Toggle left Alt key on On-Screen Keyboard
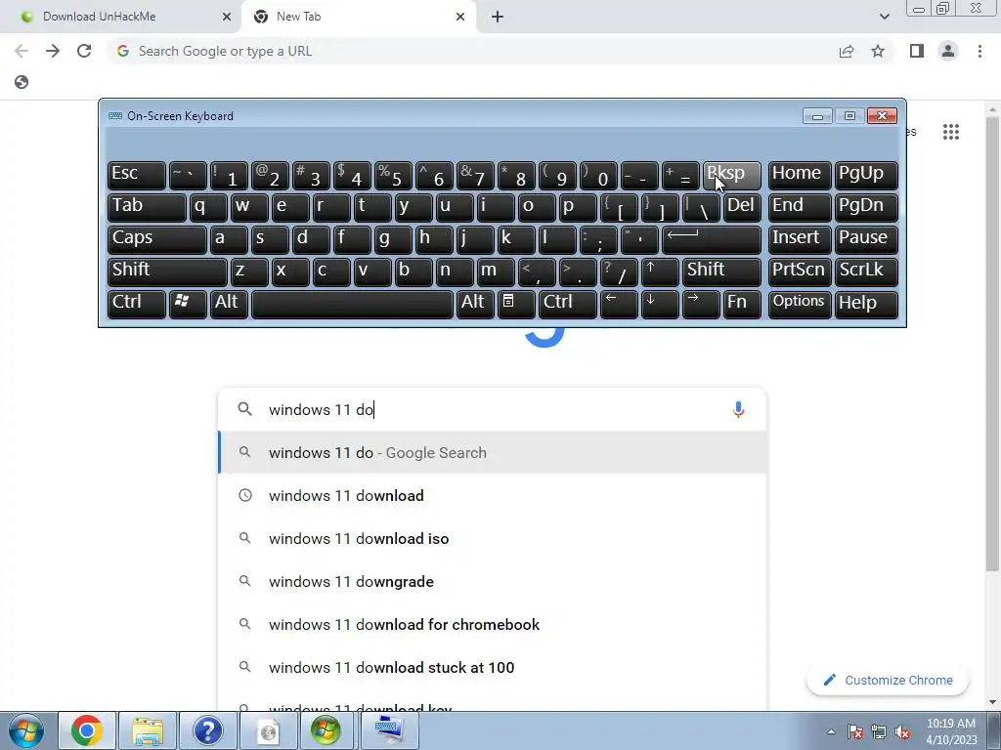Viewport: 1001px width, 750px height. [x=229, y=305]
